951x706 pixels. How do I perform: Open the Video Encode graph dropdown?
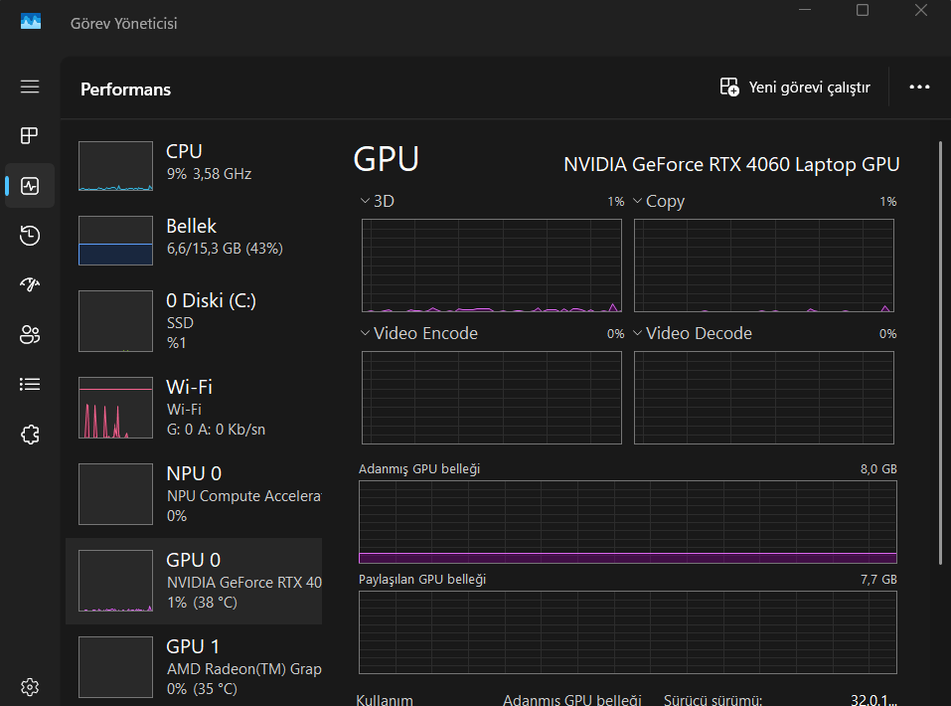tap(366, 334)
